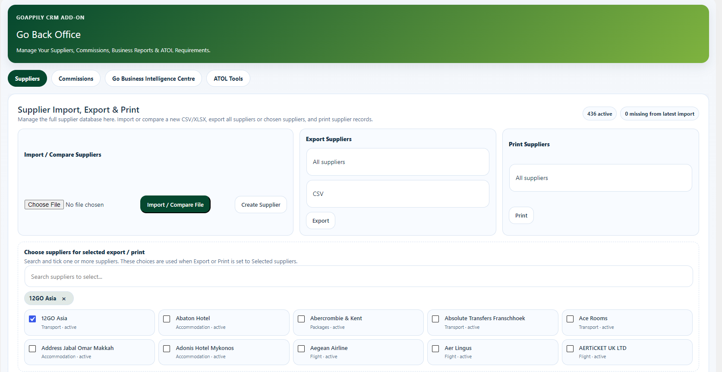This screenshot has height=372, width=722.
Task: Focus the Search suppliers to select field
Action: click(x=359, y=277)
